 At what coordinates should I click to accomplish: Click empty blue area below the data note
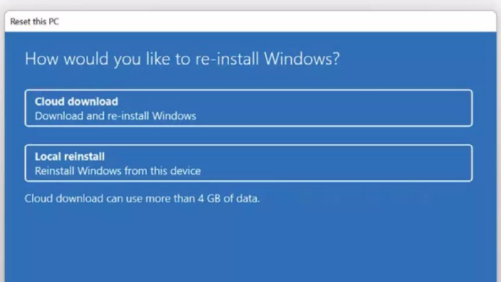point(250,244)
